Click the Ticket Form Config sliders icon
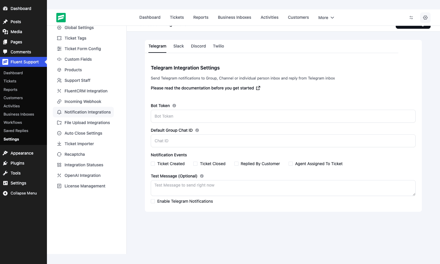This screenshot has width=440, height=264. click(59, 49)
